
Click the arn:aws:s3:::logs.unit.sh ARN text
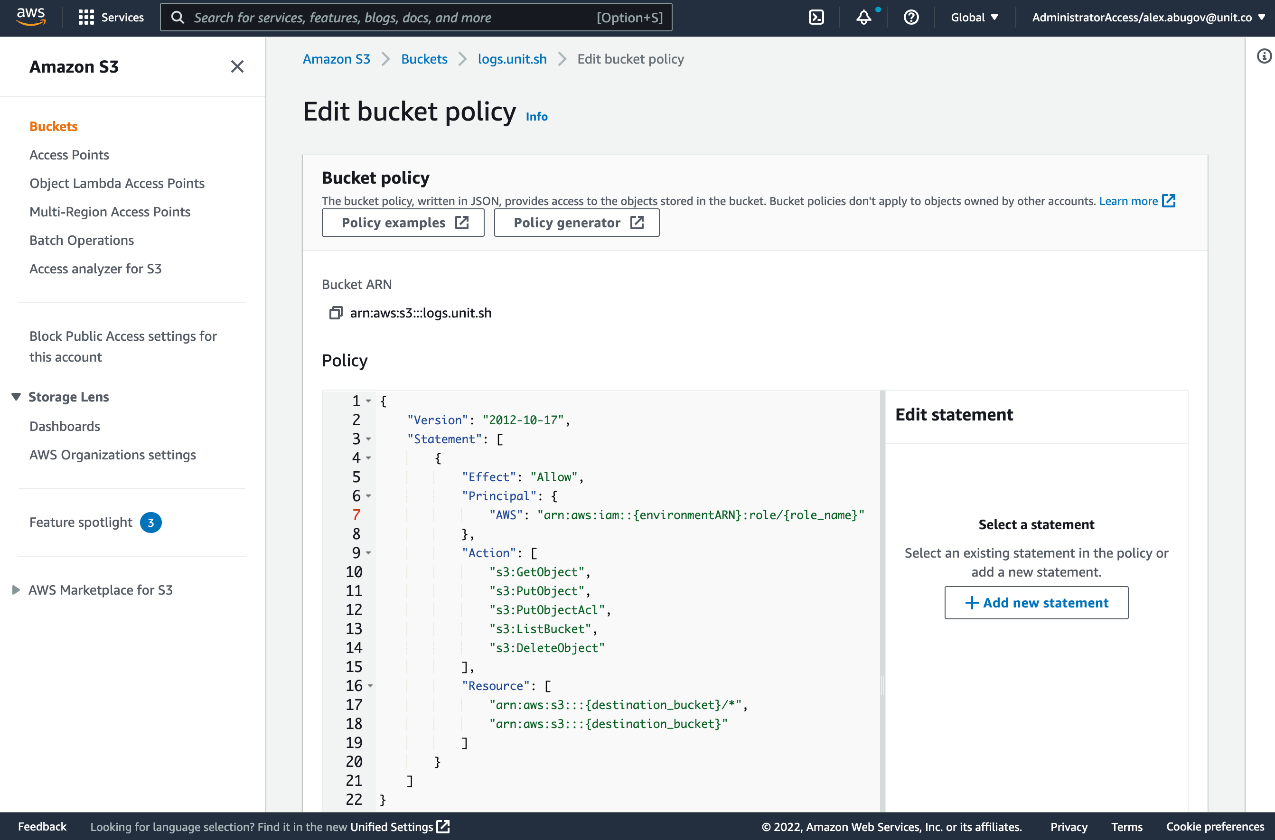(x=421, y=312)
